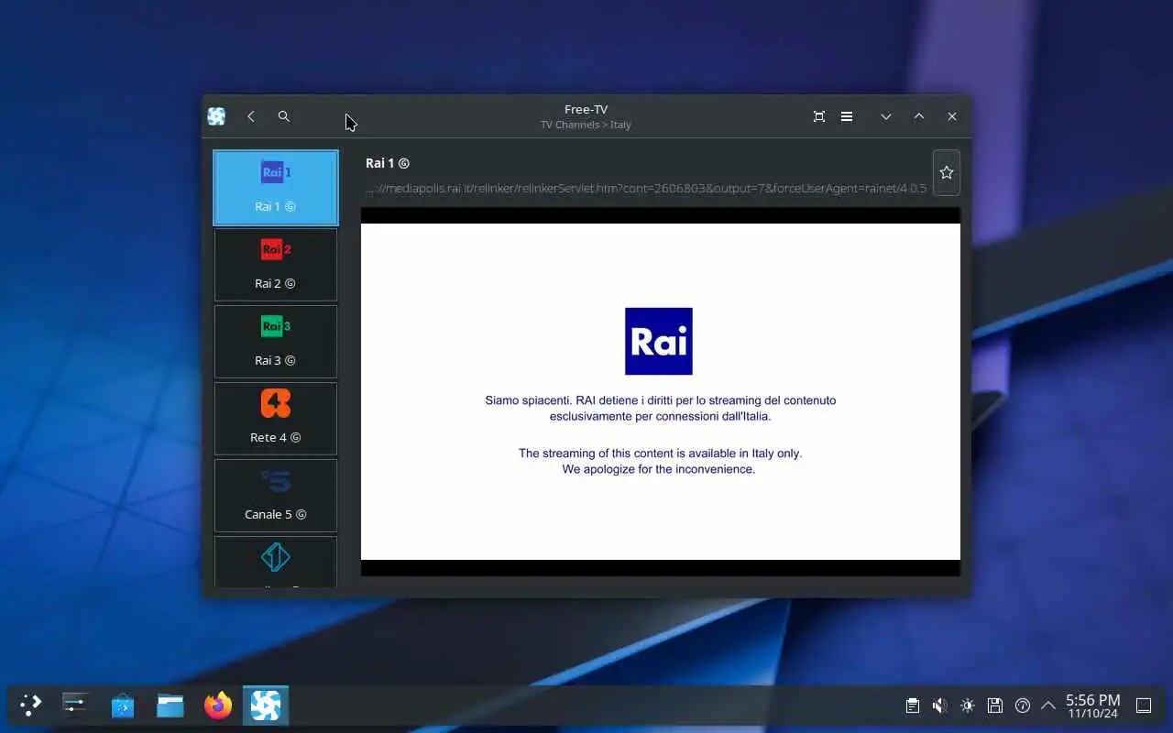Expand hidden system tray icons arrow

pyautogui.click(x=1048, y=706)
